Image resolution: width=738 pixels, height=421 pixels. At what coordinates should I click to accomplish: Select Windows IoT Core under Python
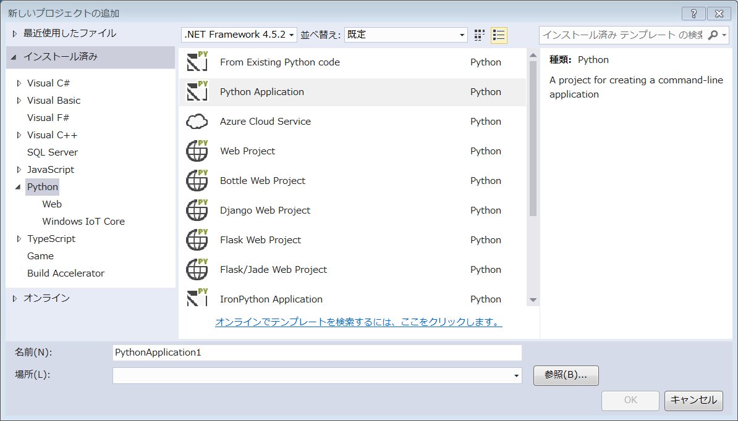(83, 222)
